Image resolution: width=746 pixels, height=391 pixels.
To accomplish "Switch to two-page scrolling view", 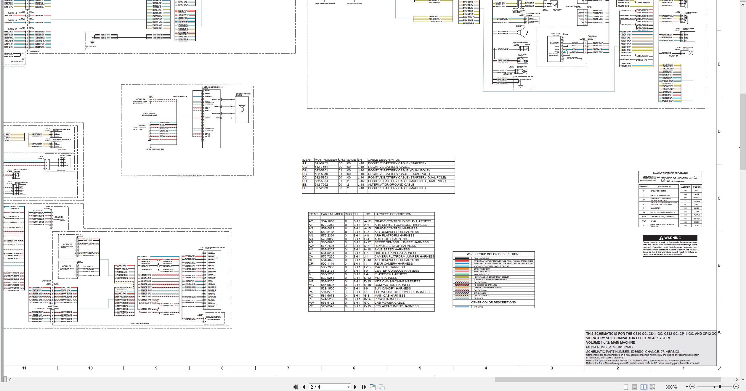I will [x=652, y=387].
